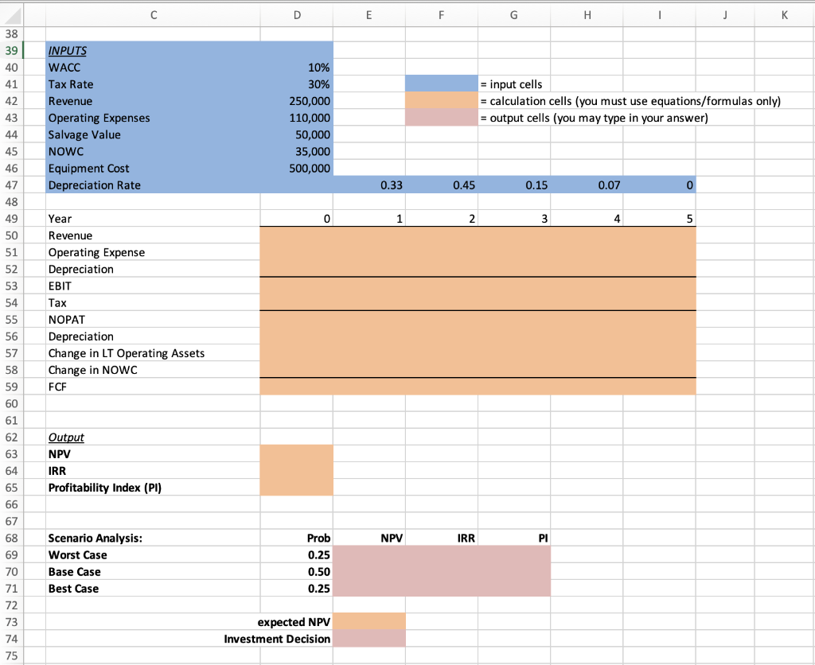
Task: Select column C header
Action: (154, 15)
